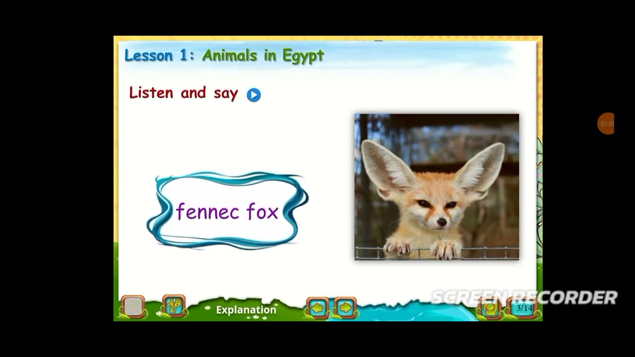Go to previous slide with left arrow
Image resolution: width=635 pixels, height=357 pixels.
click(x=318, y=308)
